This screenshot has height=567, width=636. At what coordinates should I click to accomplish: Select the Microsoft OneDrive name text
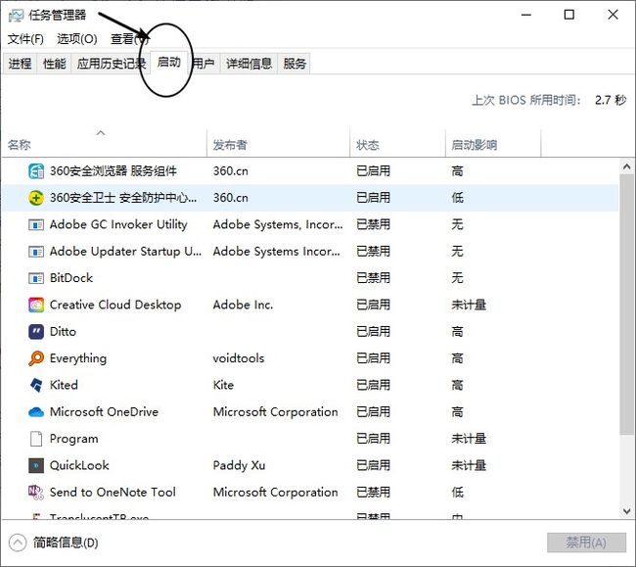(x=105, y=412)
